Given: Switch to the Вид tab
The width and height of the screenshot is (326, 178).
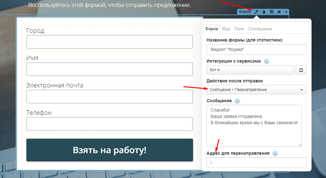Looking at the screenshot, I should click(226, 29).
